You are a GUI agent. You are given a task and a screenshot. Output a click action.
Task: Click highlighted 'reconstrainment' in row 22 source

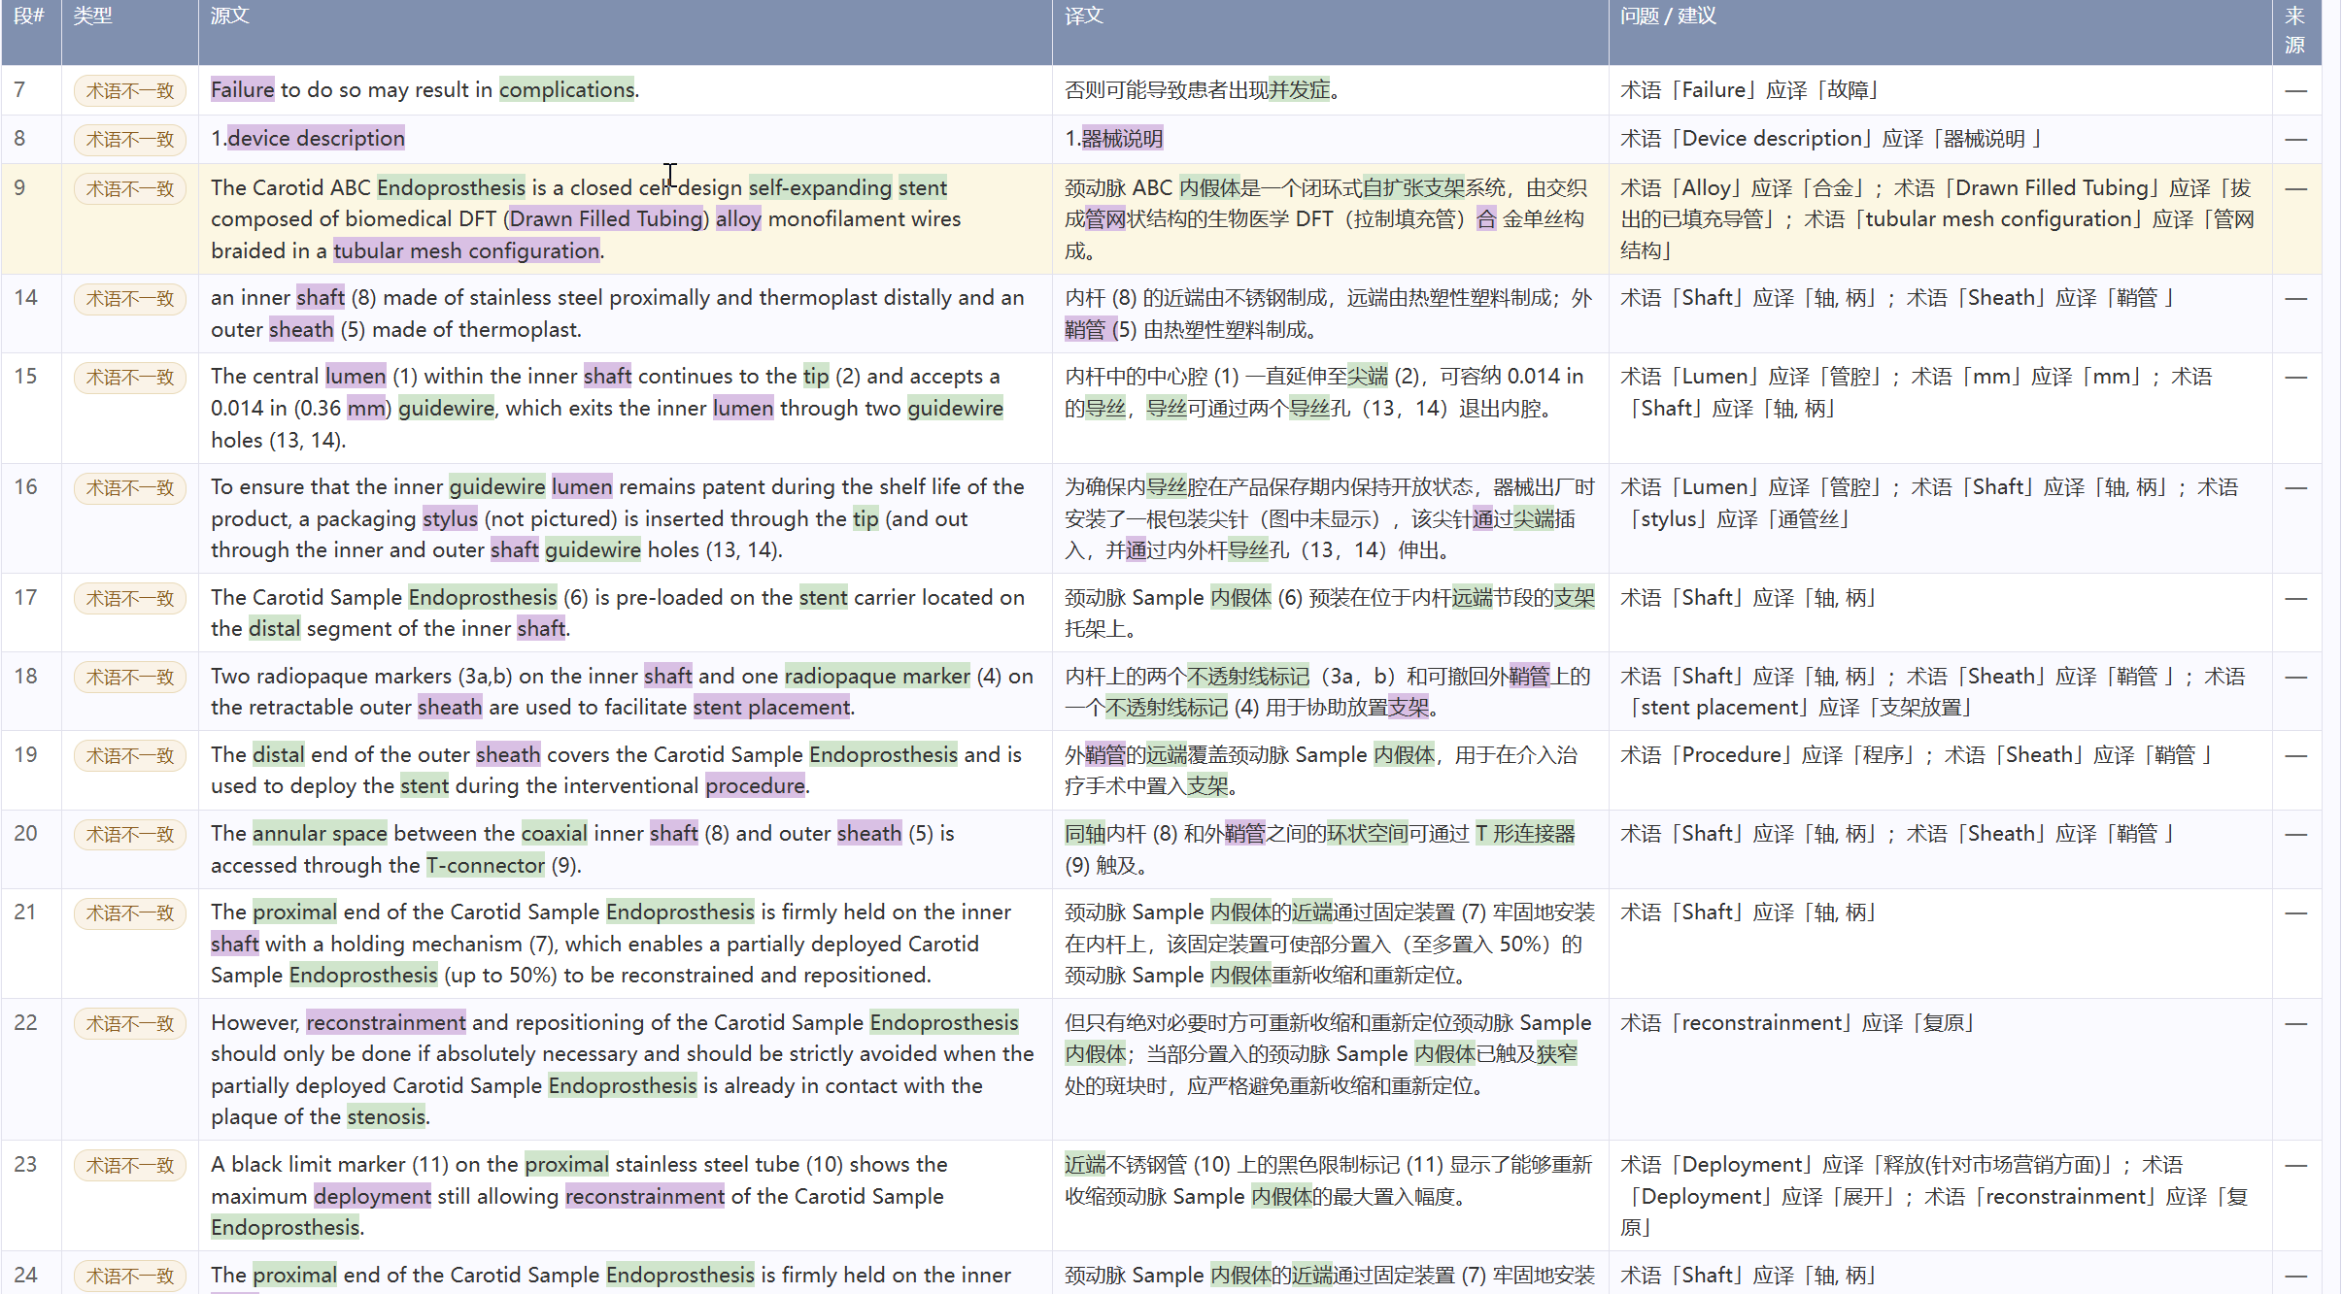click(x=387, y=1023)
